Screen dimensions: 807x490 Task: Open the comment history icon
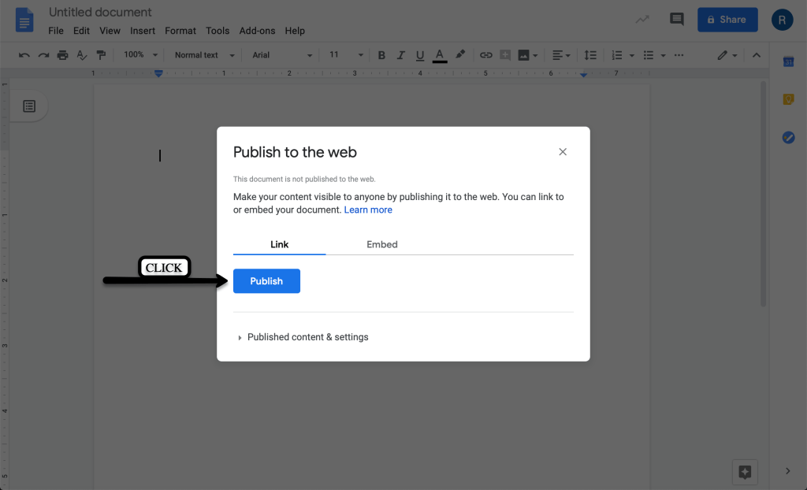[675, 20]
